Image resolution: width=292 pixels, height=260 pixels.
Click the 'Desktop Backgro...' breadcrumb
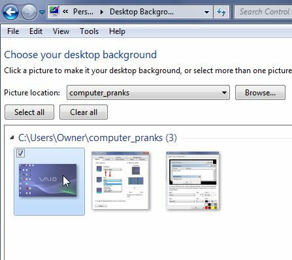point(142,12)
